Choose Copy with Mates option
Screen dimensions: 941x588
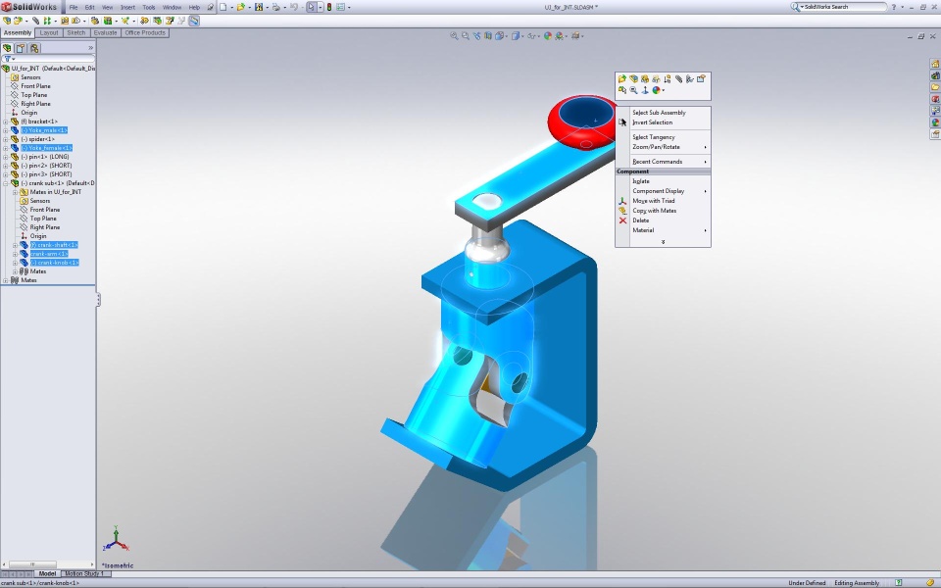click(664, 211)
